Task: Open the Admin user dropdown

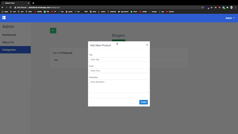Action: (230, 18)
